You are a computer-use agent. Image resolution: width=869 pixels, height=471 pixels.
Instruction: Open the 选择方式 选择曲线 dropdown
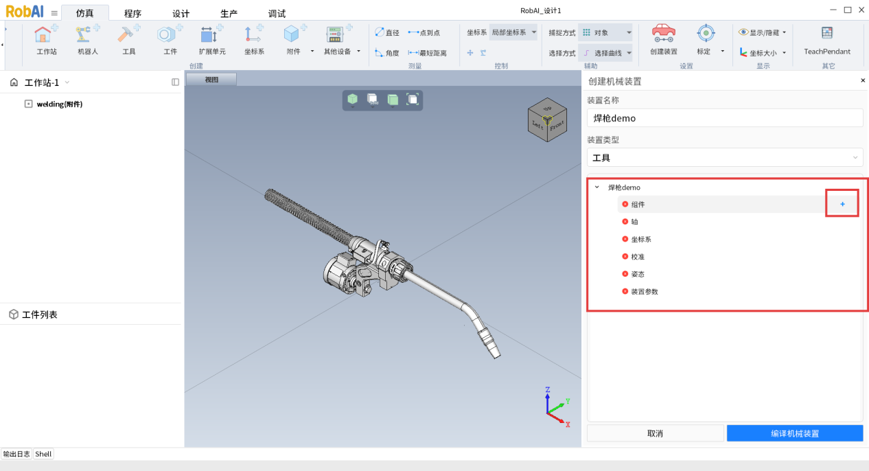tap(605, 53)
